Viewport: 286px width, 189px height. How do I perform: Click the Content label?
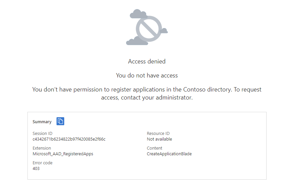click(x=154, y=148)
